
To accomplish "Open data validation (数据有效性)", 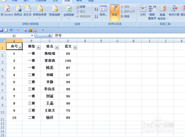I will point(162,13).
